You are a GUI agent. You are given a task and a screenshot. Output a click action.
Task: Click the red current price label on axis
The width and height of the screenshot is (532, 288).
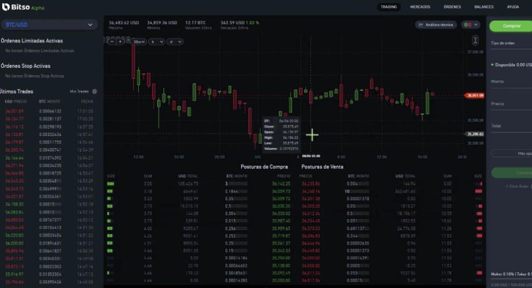[475, 95]
